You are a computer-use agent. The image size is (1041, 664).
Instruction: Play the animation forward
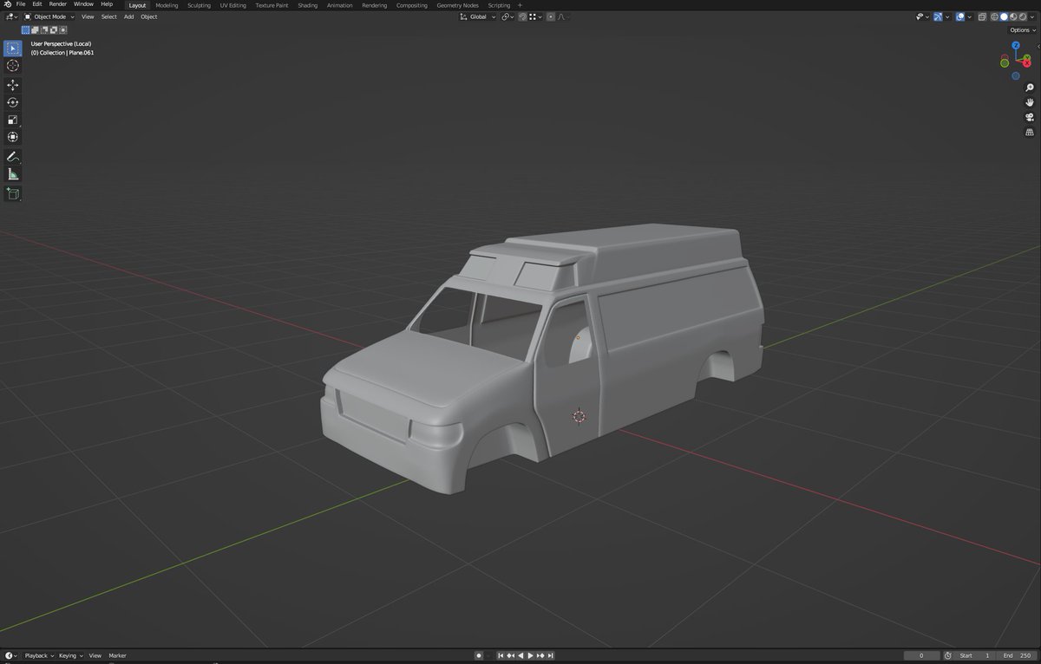(x=530, y=655)
